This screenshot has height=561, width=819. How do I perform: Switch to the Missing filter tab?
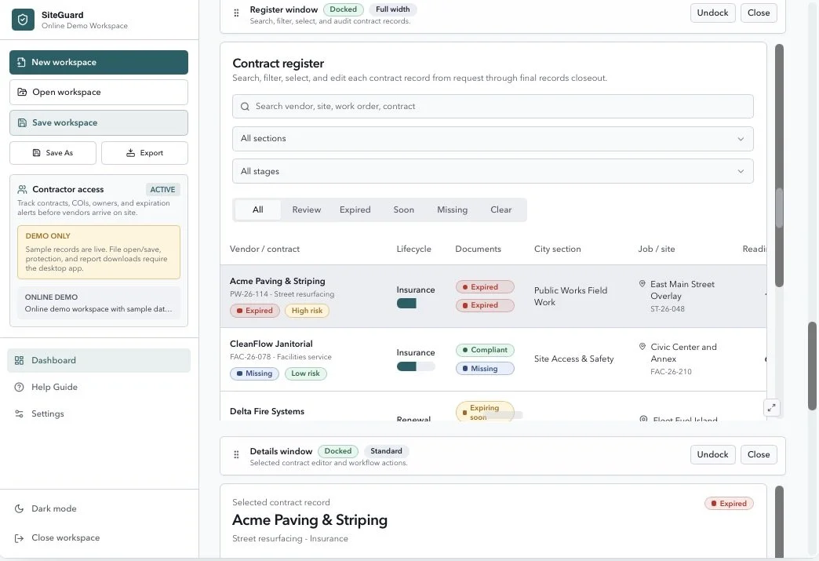pos(453,209)
